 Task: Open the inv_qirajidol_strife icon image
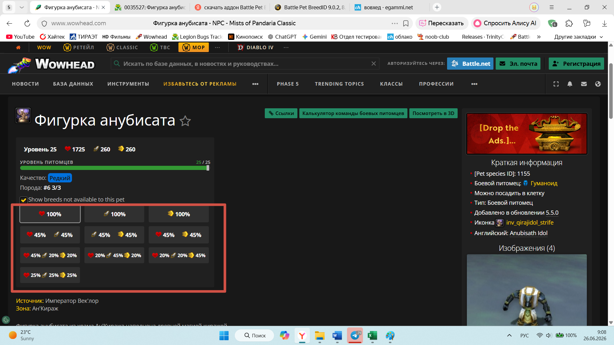(x=500, y=223)
